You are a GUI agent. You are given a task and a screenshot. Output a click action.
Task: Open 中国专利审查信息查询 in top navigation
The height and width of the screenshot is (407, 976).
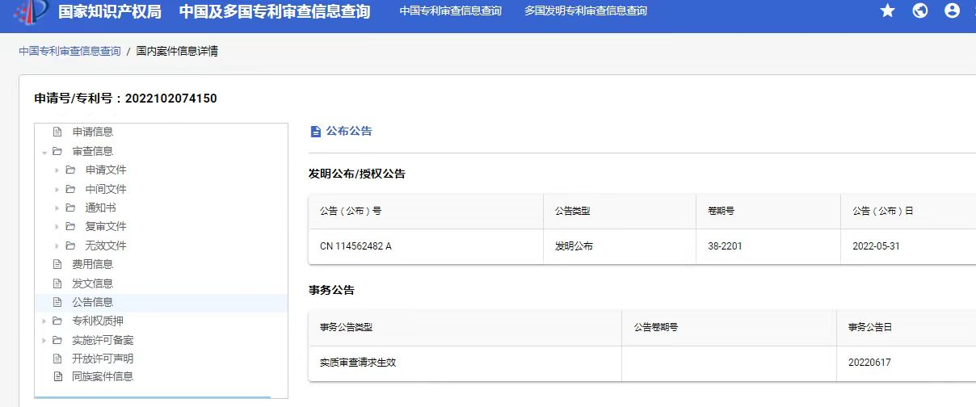(x=450, y=11)
